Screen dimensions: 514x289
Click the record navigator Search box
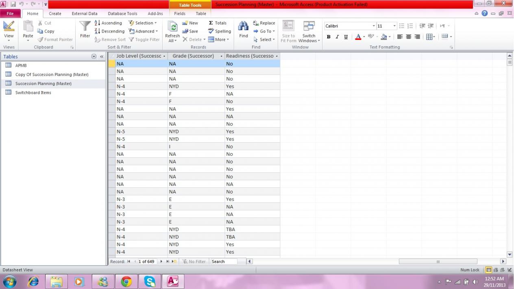tap(224, 261)
